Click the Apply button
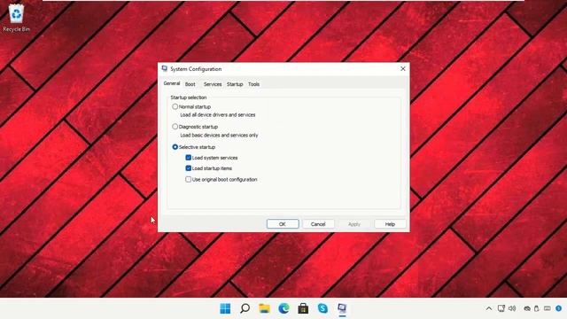This screenshot has height=319, width=567. [x=354, y=224]
